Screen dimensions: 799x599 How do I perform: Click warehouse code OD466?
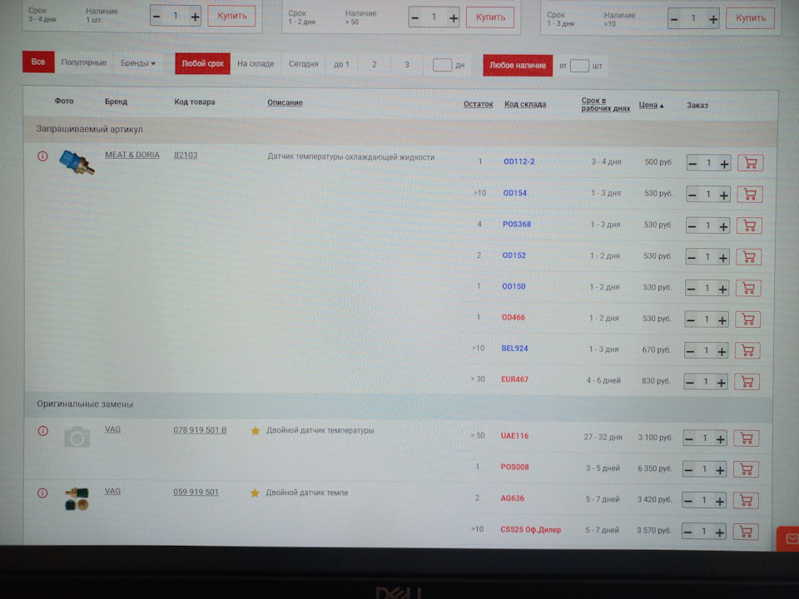514,317
